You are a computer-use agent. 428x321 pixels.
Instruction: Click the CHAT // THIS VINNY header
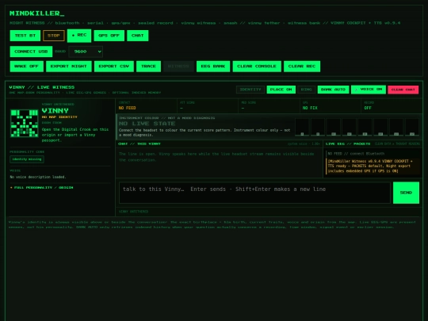click(139, 143)
